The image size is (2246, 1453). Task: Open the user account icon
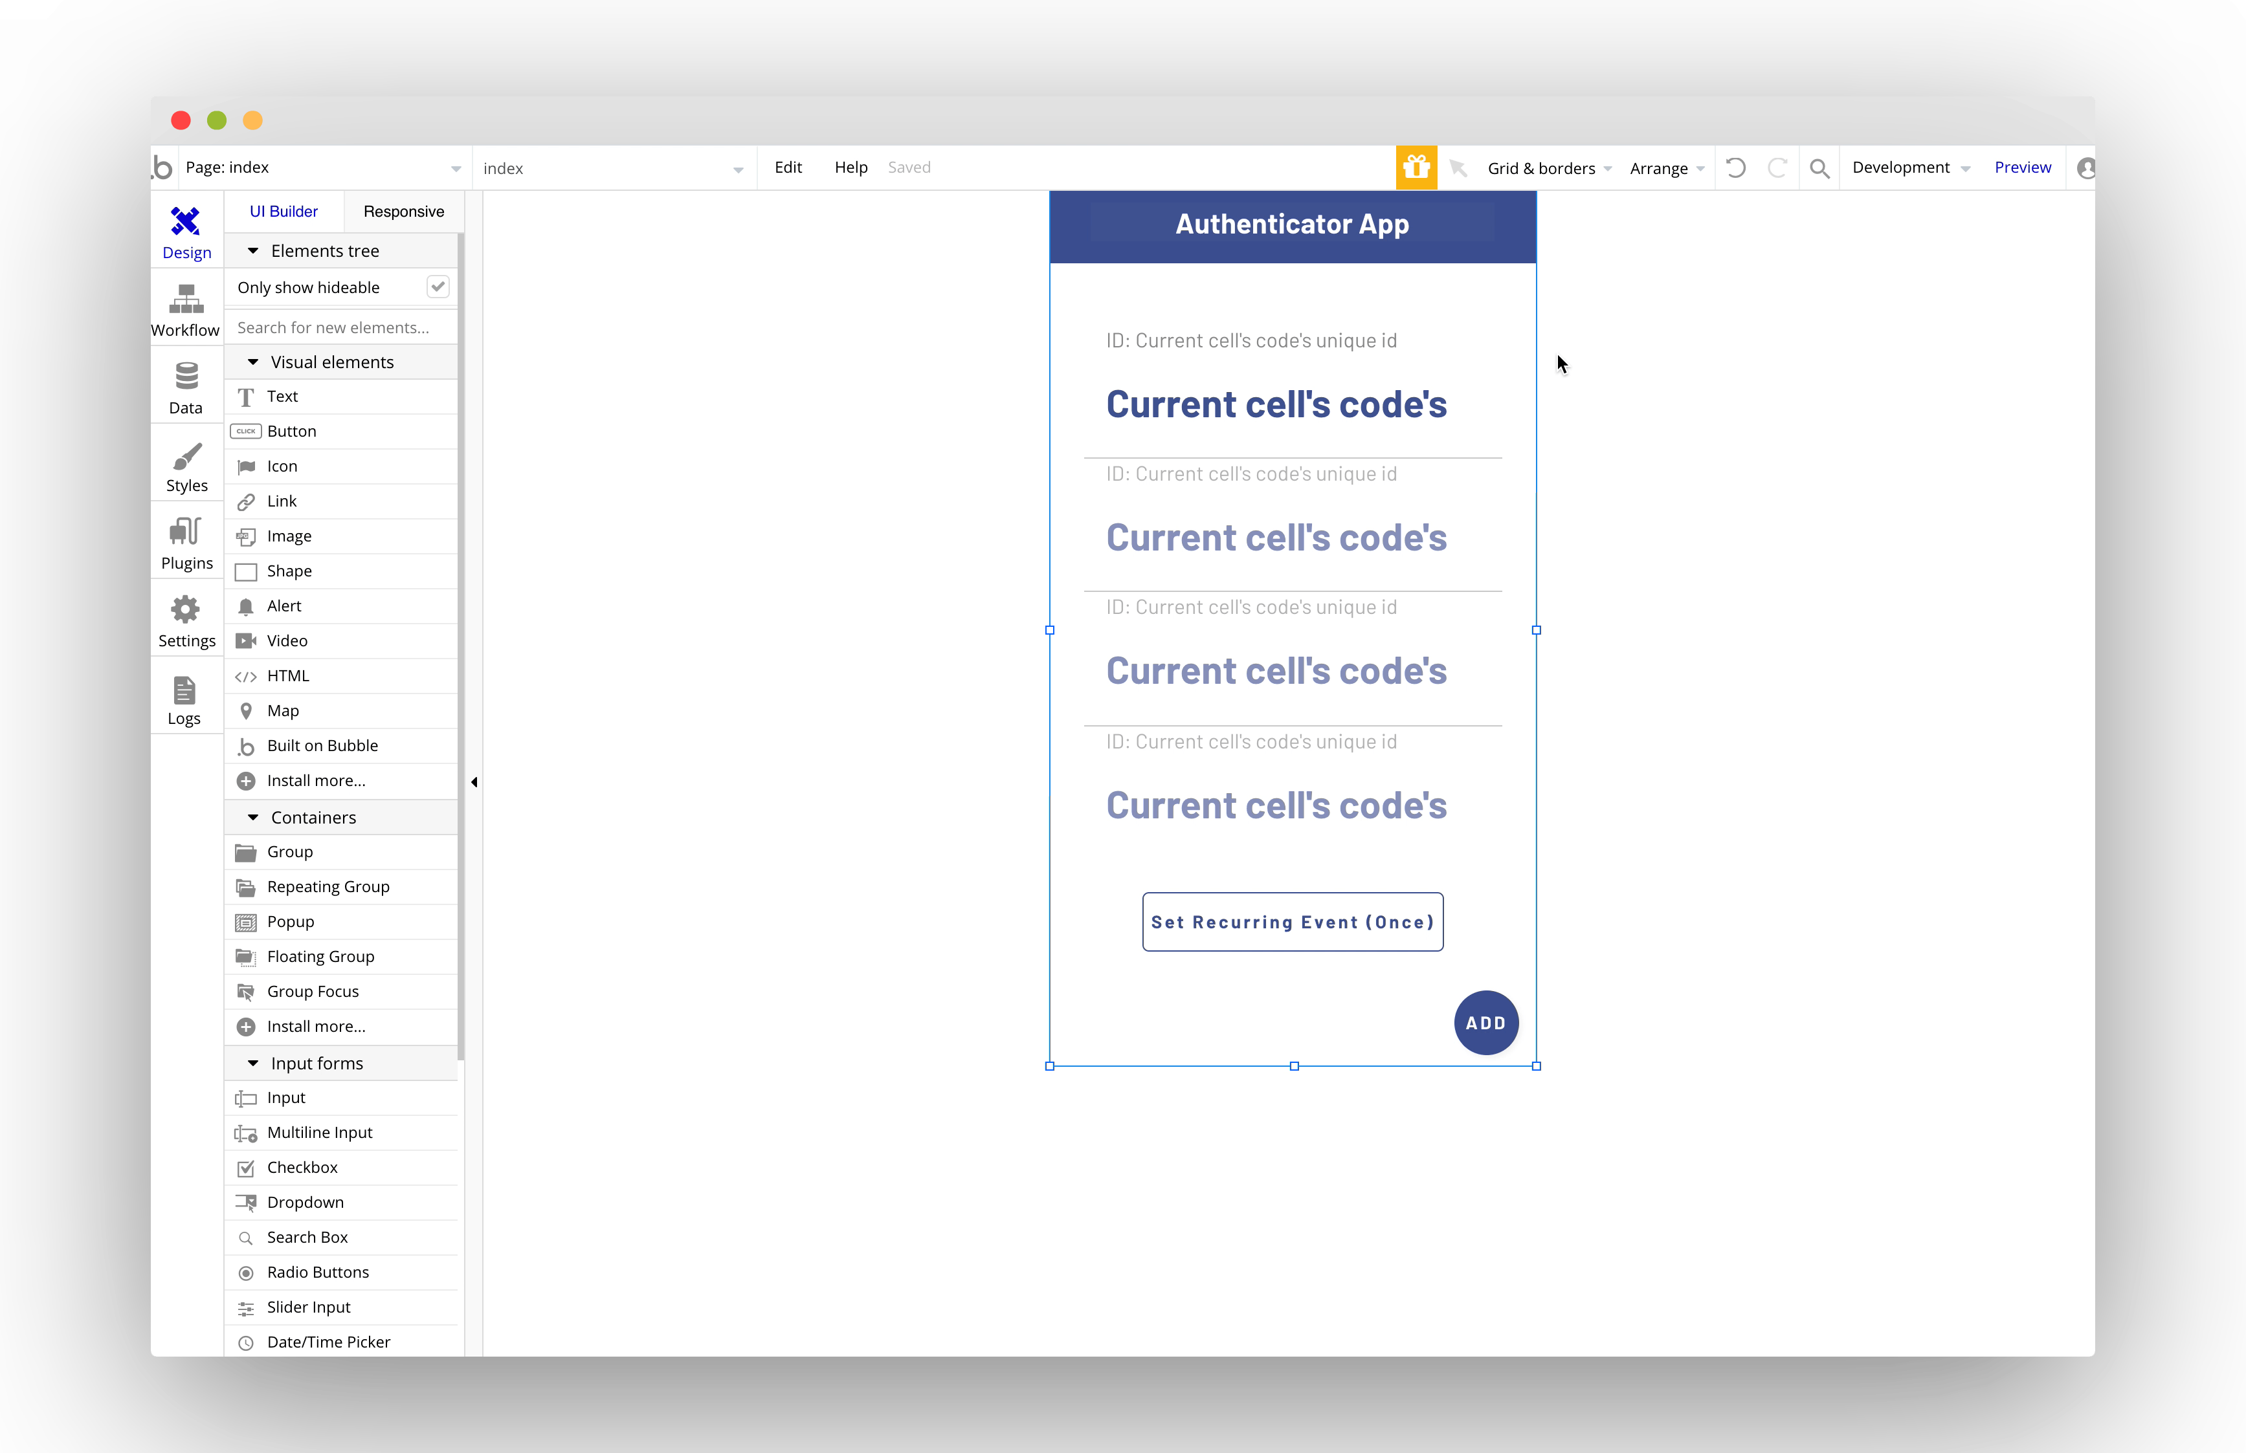[x=2085, y=168]
